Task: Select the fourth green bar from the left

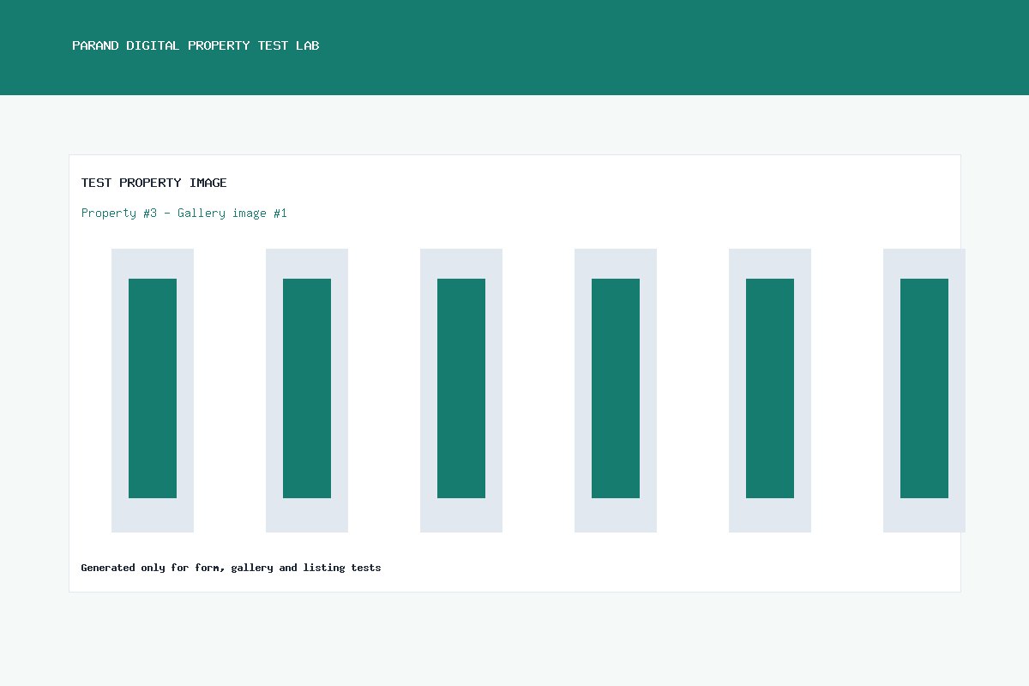Action: (616, 388)
